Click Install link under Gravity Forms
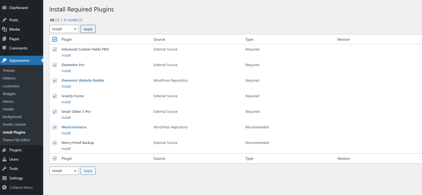This screenshot has height=195, width=422. pos(66,102)
